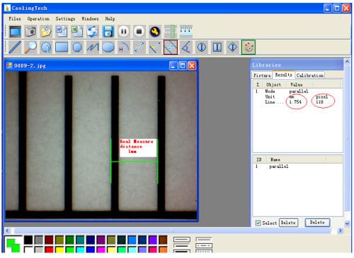Stop the video with the stop button
This screenshot has width=354, height=258.
tap(139, 32)
